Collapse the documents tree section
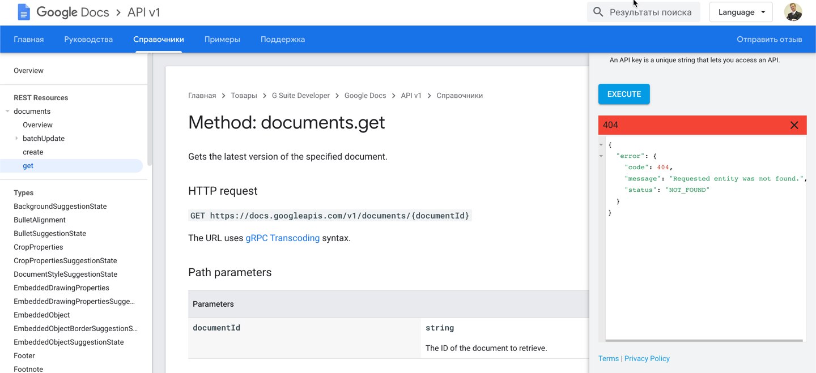The image size is (816, 373). (x=7, y=112)
